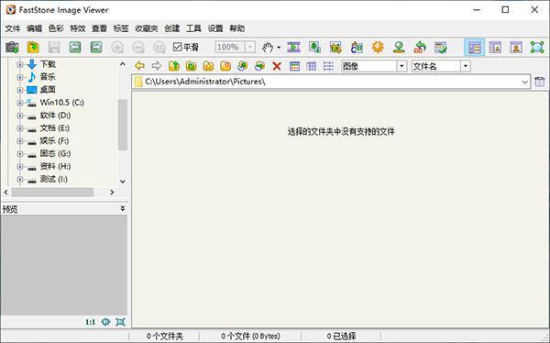Open the 工具 menu

[193, 28]
